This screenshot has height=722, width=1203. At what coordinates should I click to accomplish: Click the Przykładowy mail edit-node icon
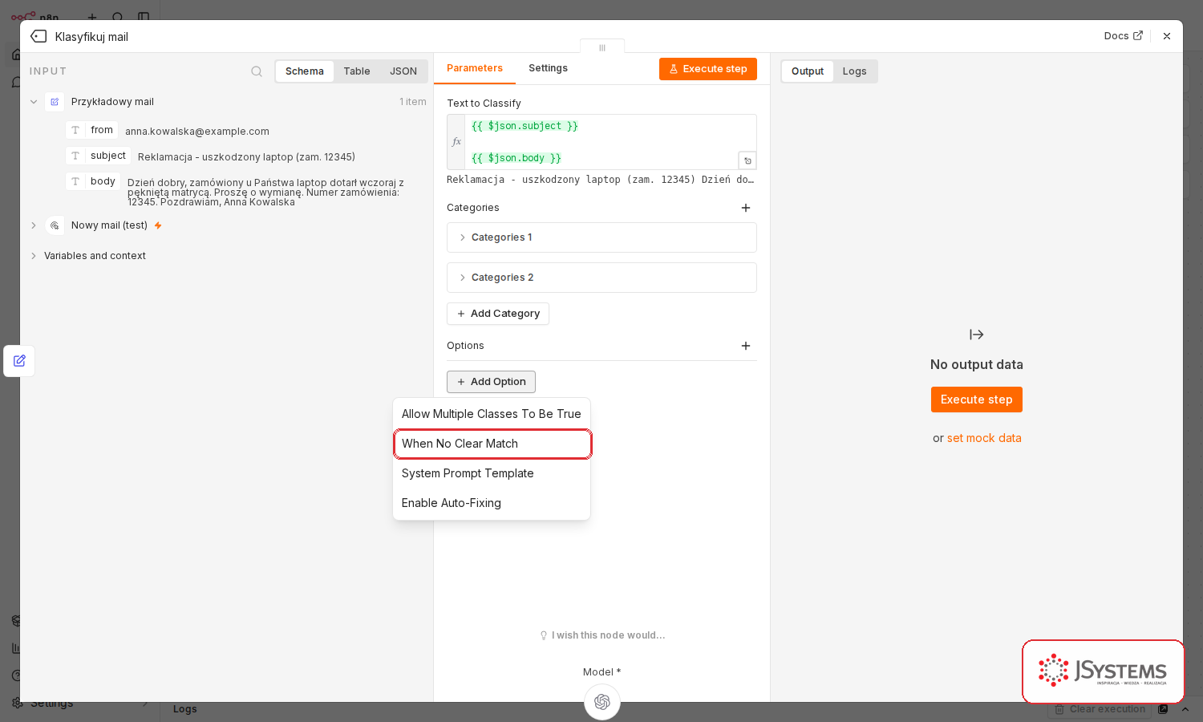[x=55, y=102]
